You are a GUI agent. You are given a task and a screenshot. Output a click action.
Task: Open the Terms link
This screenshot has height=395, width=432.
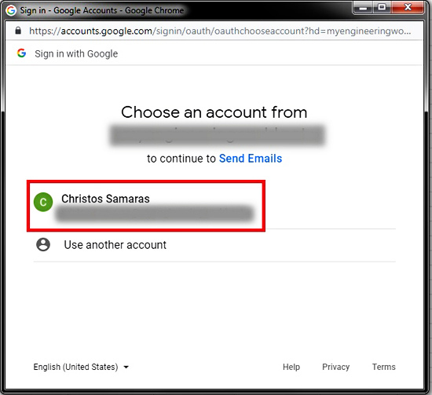coord(384,367)
